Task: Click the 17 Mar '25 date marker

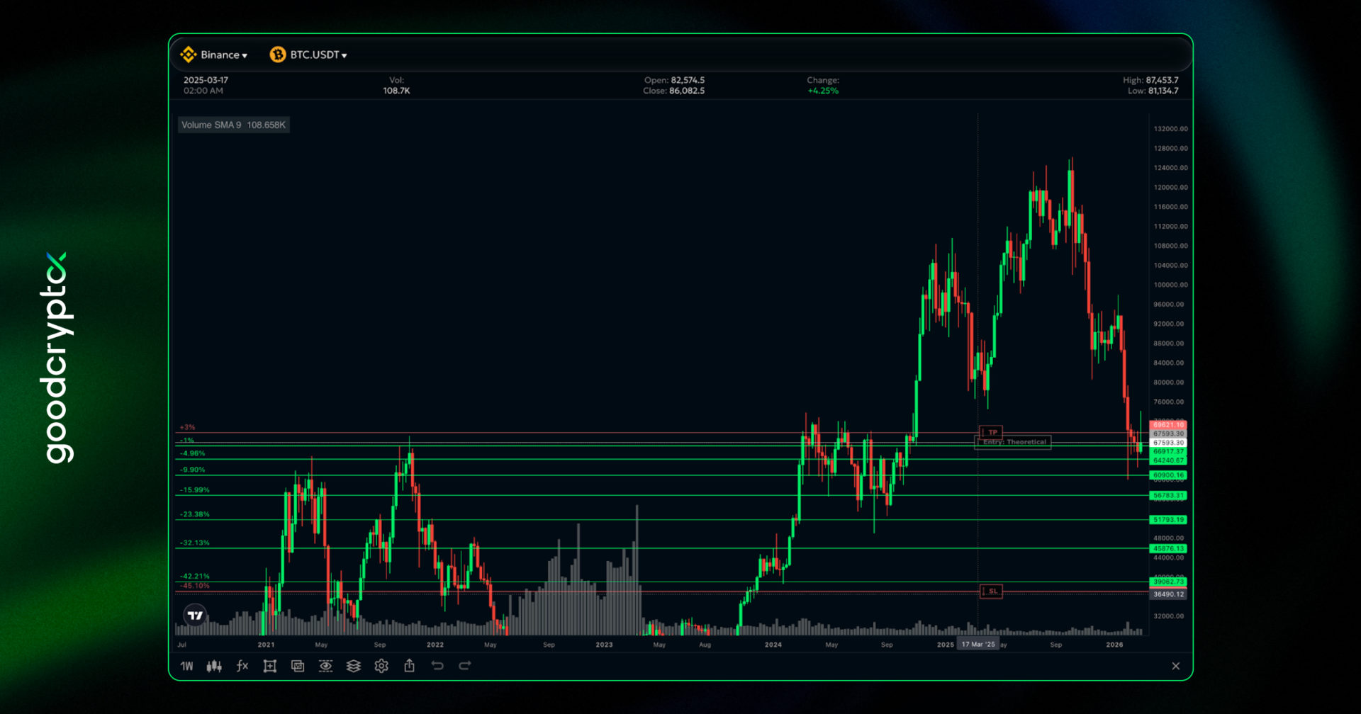Action: (x=978, y=644)
